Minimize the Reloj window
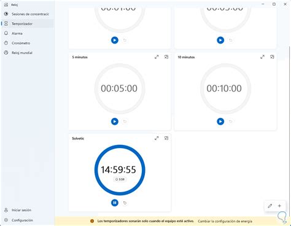This screenshot has height=226, width=291. coord(263,4)
